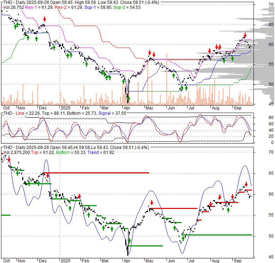The height and width of the screenshot is (263, 275).
Task: Click the long red resistance line at 65 in bottom chart
Action: [97, 173]
